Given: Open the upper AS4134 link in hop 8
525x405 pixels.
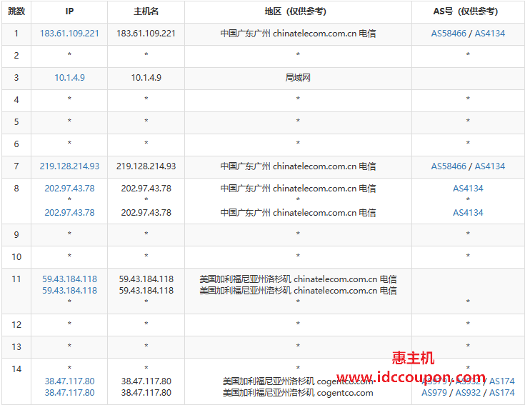Looking at the screenshot, I should point(468,189).
